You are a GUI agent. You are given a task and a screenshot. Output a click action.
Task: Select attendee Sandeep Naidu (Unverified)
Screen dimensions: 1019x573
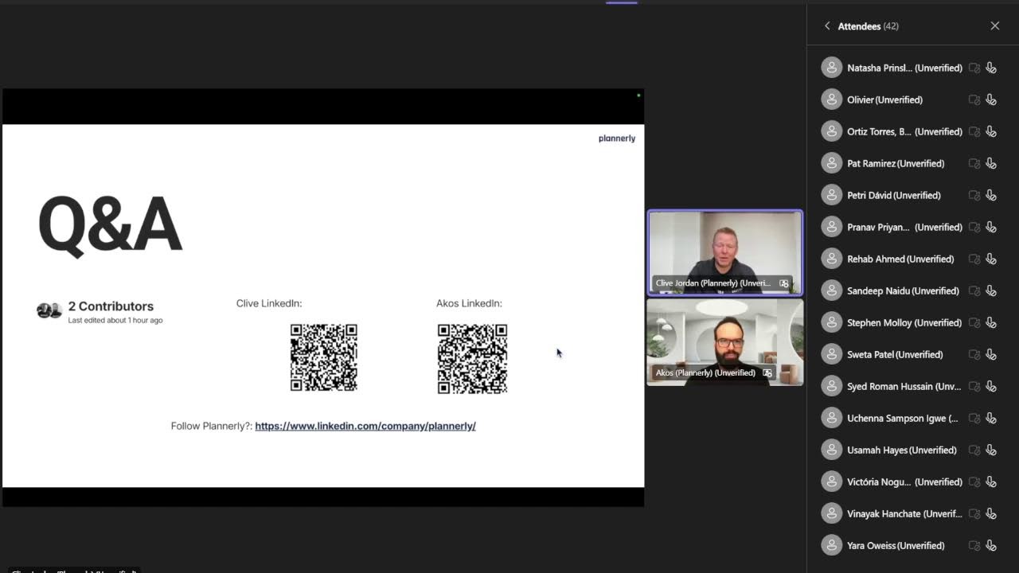pyautogui.click(x=908, y=290)
